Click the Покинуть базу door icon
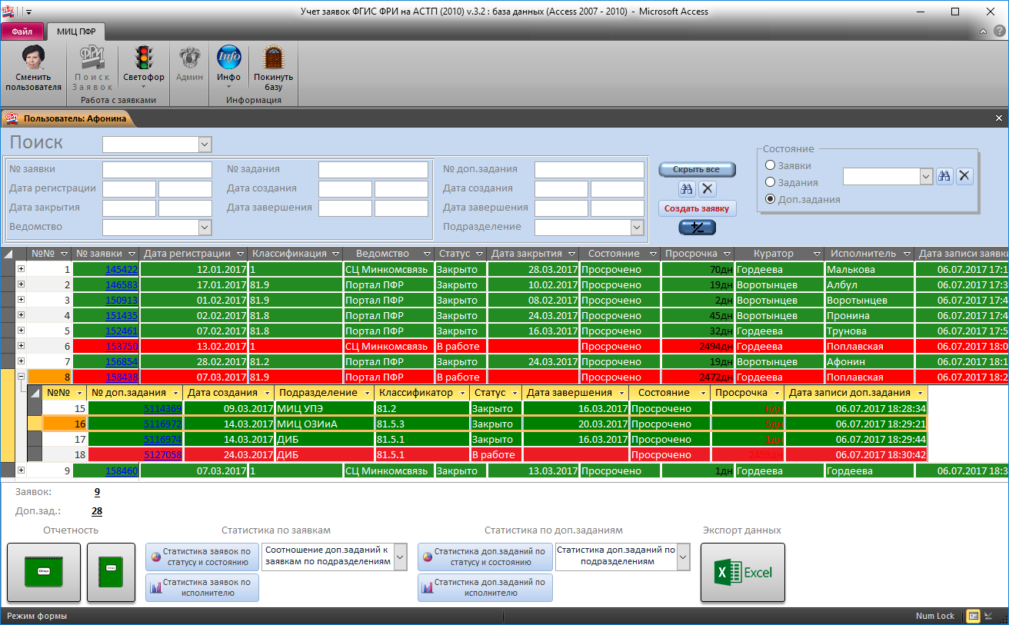1009x625 pixels. (x=273, y=68)
